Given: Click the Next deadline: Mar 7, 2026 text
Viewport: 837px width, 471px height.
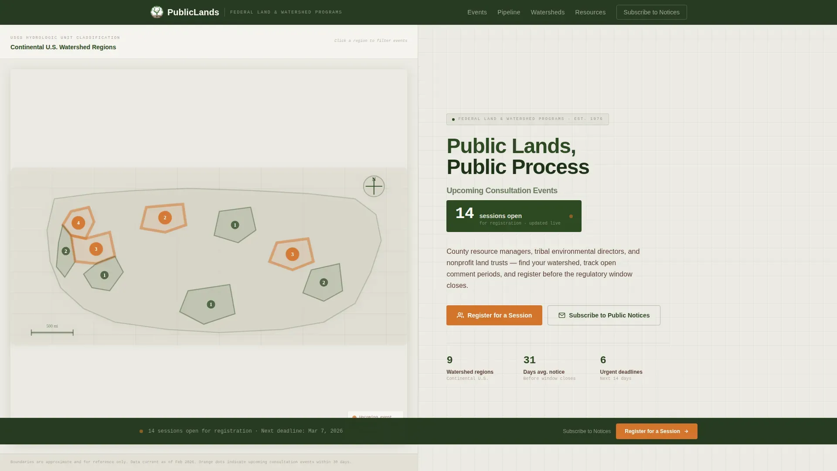Looking at the screenshot, I should tap(302, 431).
